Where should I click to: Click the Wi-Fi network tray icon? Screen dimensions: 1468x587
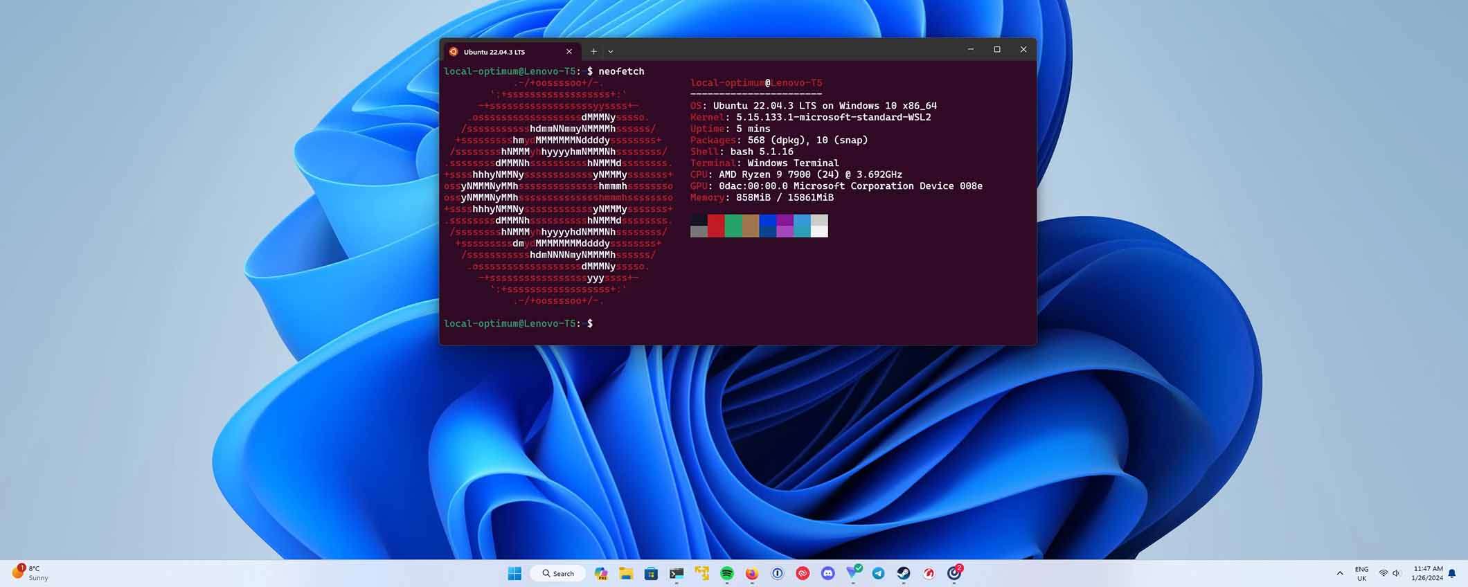pos(1384,573)
